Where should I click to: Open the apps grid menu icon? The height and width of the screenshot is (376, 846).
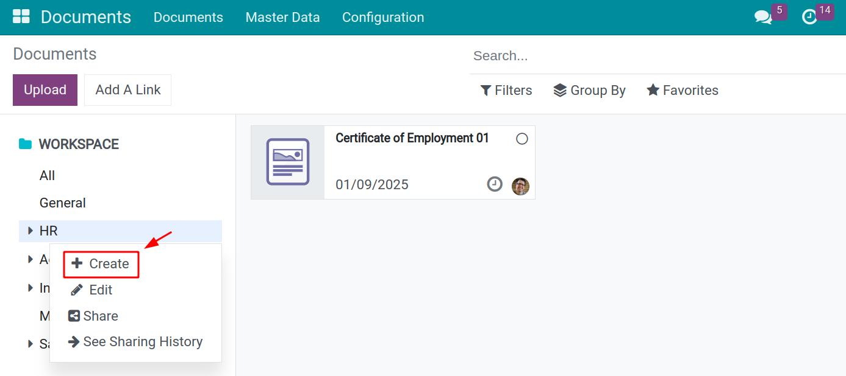(21, 16)
